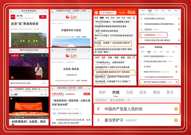Switch to the 短剧 tab
Image resolution: width=191 pixels, height=135 pixels.
pyautogui.click(x=123, y=57)
